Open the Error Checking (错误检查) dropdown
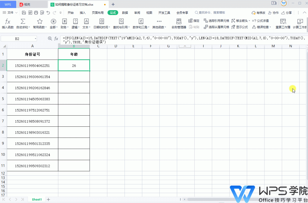 click(270, 27)
